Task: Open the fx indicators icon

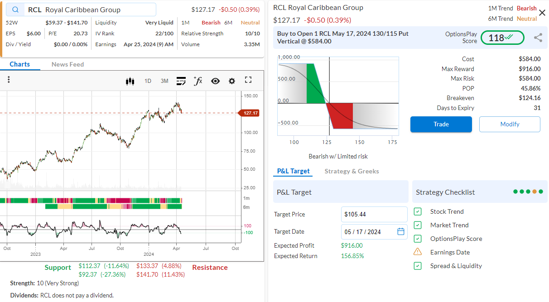Action: (x=198, y=81)
